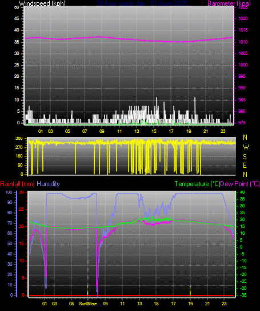Image resolution: width=260 pixels, height=311 pixels.
Task: Click the "1015" barometer scale value
Action: 243,30
